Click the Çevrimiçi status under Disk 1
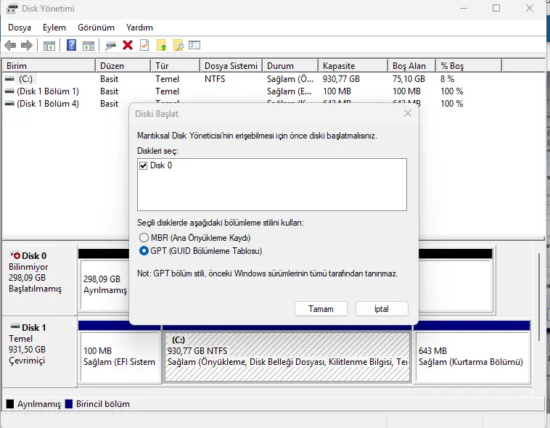The width and height of the screenshot is (550, 428). 27,361
